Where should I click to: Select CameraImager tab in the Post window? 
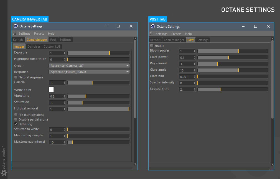(x=174, y=40)
